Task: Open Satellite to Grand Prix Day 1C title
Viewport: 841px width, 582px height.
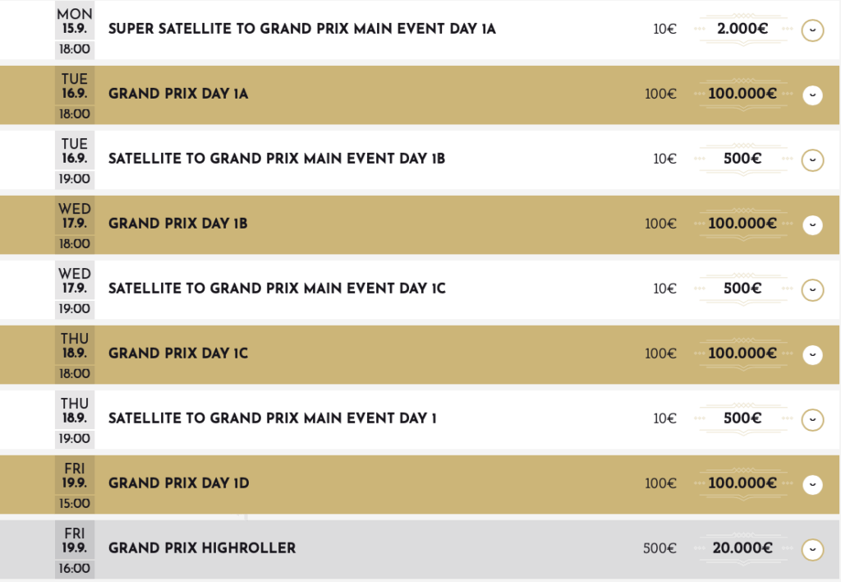Action: click(x=277, y=289)
